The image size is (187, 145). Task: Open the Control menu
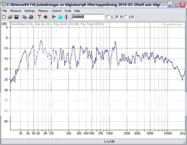[56, 11]
